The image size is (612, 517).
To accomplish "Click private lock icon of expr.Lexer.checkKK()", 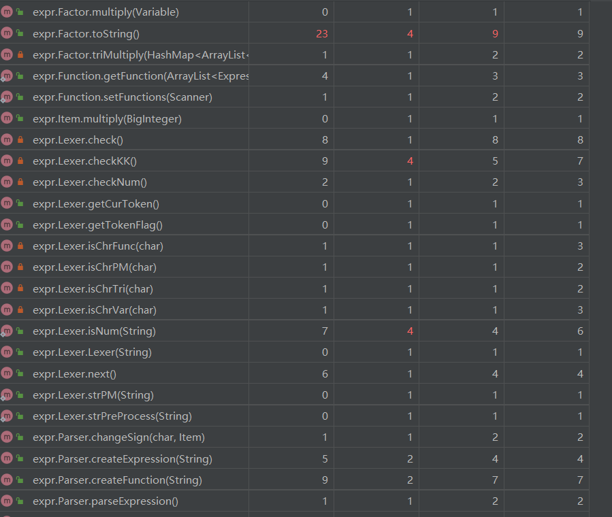I will point(20,161).
